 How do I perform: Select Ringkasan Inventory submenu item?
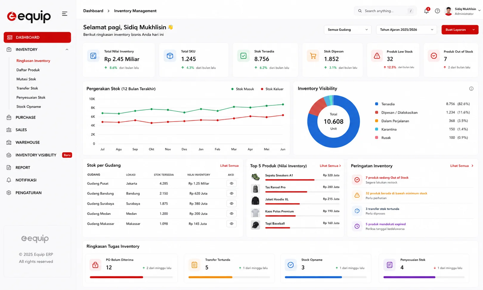33,61
